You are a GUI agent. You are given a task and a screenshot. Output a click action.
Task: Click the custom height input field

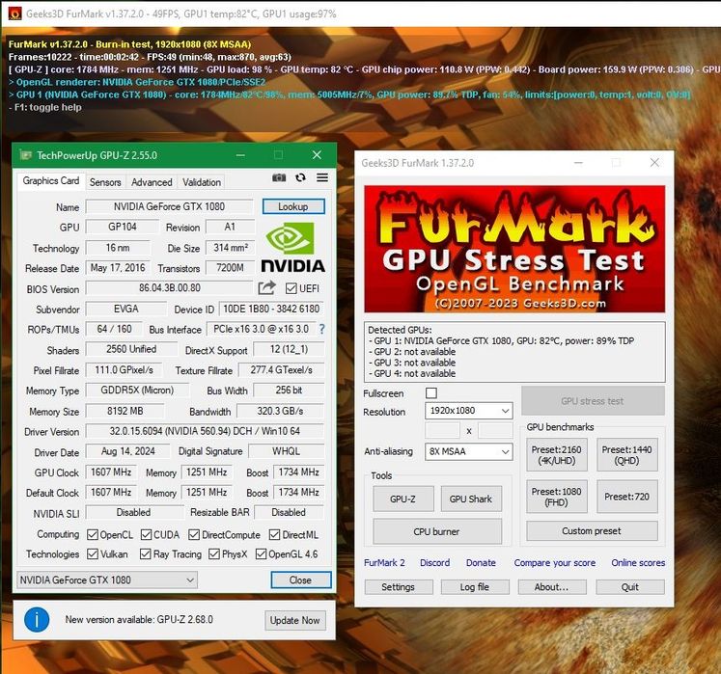pos(495,430)
